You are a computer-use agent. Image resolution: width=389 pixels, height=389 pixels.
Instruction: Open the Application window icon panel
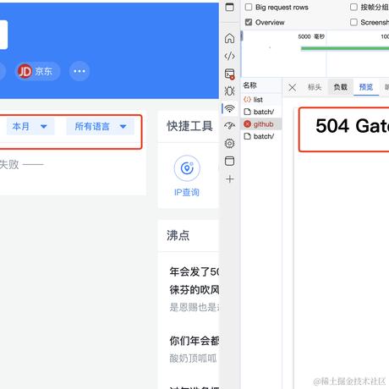point(229,161)
